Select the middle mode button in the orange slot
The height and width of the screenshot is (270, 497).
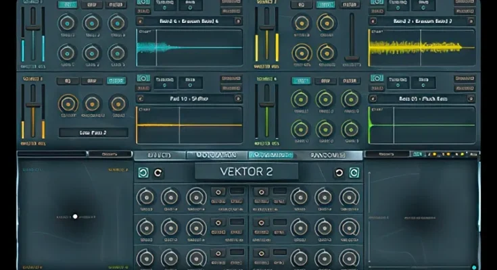coord(92,81)
